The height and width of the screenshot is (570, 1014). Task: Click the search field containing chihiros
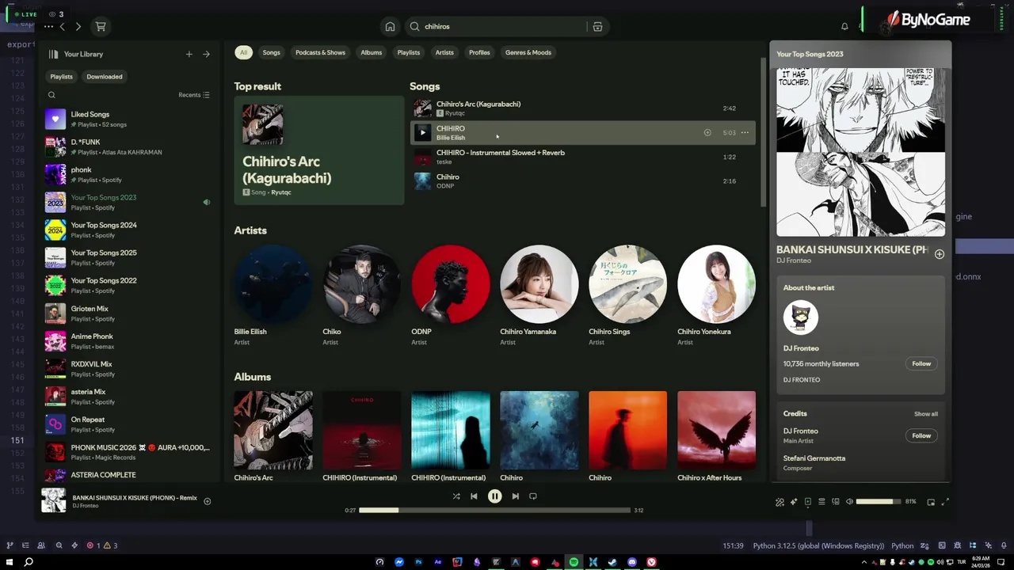coord(507,26)
